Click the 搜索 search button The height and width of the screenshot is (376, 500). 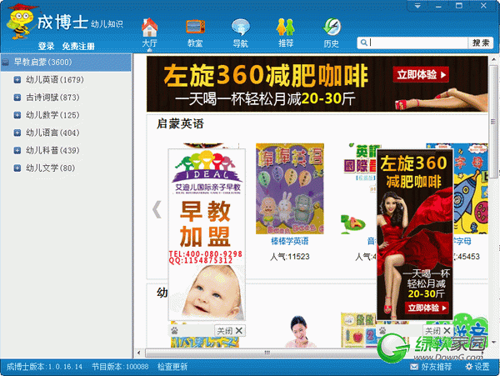pos(481,43)
